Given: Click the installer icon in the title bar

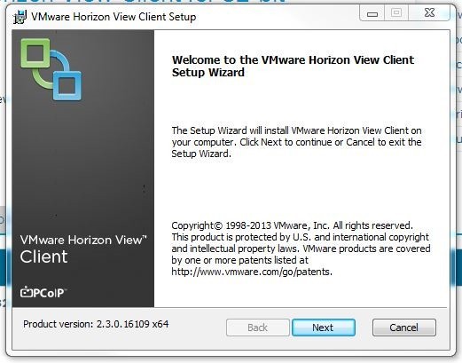Looking at the screenshot, I should [x=20, y=17].
